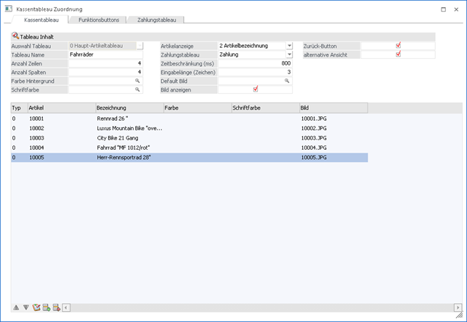The image size is (467, 322).
Task: Switch to the Zahlungstableau tab
Action: click(156, 20)
